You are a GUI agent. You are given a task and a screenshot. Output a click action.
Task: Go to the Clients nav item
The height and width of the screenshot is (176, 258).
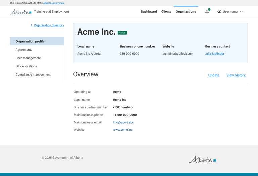166,12
